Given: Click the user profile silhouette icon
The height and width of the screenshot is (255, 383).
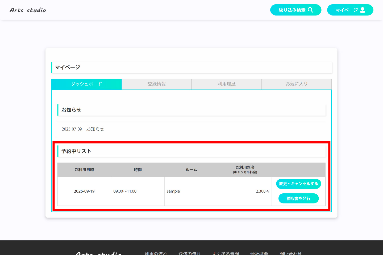Looking at the screenshot, I should pos(363,10).
